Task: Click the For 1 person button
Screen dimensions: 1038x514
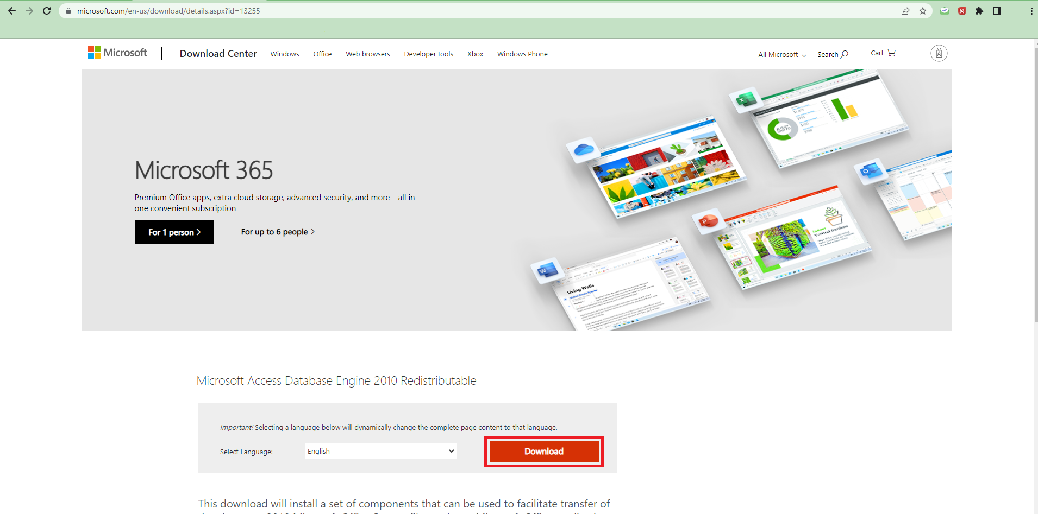Action: coord(174,232)
